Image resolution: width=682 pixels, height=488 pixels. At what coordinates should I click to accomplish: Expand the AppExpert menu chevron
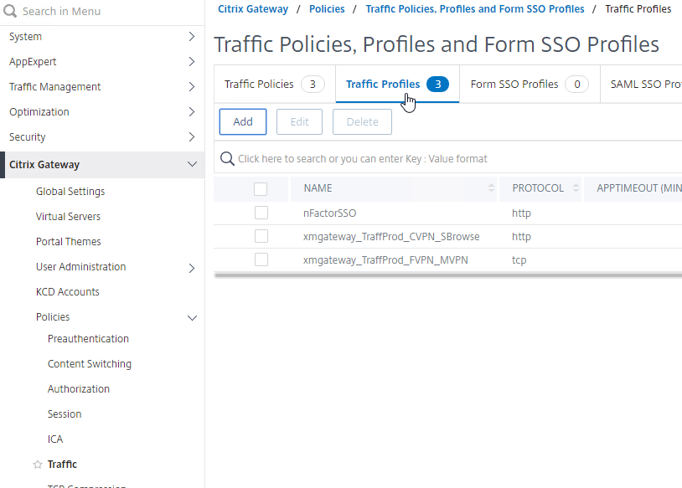(x=191, y=62)
